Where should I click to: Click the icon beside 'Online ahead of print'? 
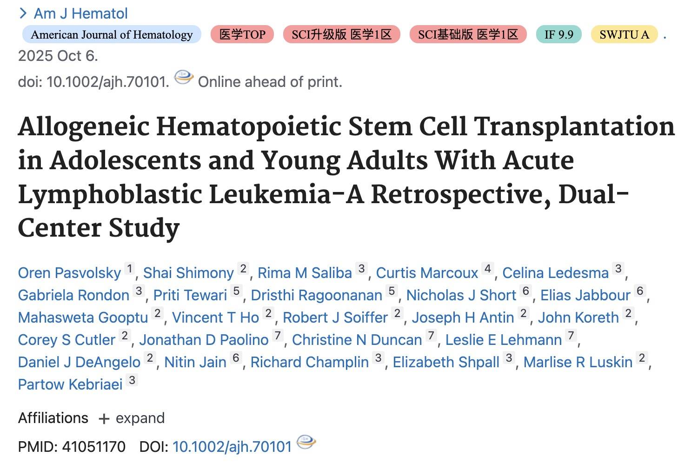pyautogui.click(x=184, y=77)
